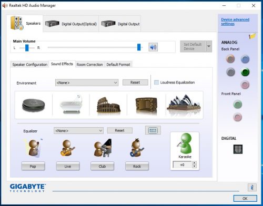Click the blue back panel jack
Viewport: 263px width, 206px height.
(x=245, y=59)
